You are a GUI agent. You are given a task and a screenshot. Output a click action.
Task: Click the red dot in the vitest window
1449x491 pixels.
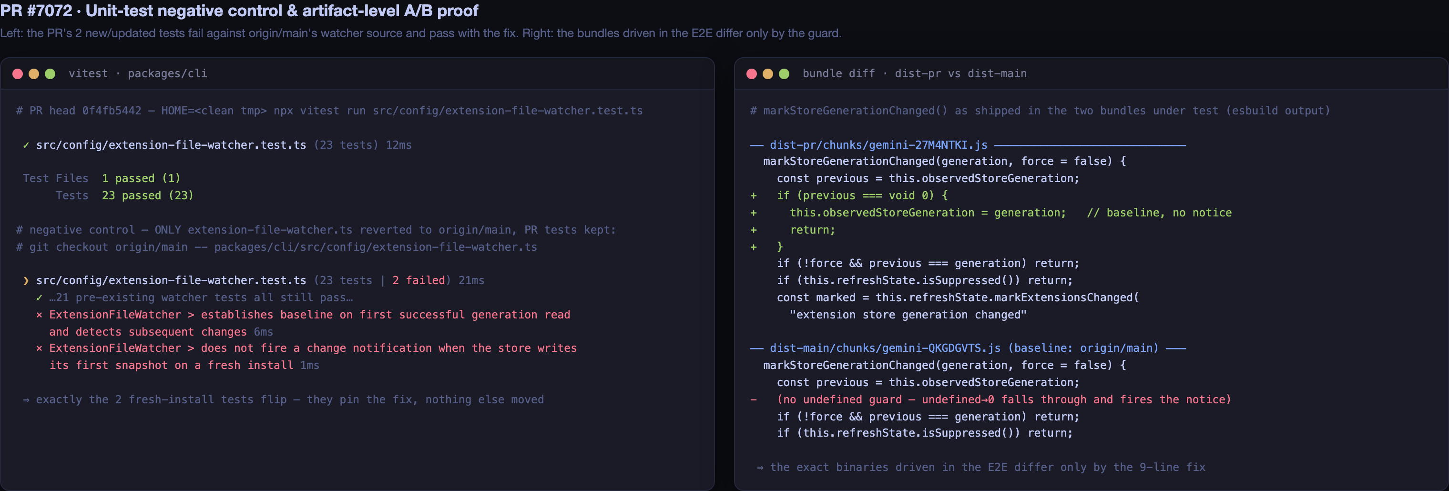pos(18,74)
